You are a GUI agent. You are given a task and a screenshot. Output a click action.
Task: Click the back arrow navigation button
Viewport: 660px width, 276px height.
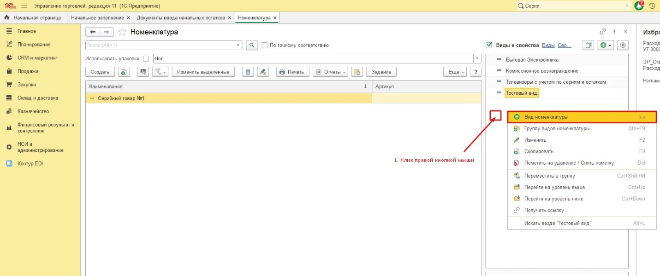[93, 32]
